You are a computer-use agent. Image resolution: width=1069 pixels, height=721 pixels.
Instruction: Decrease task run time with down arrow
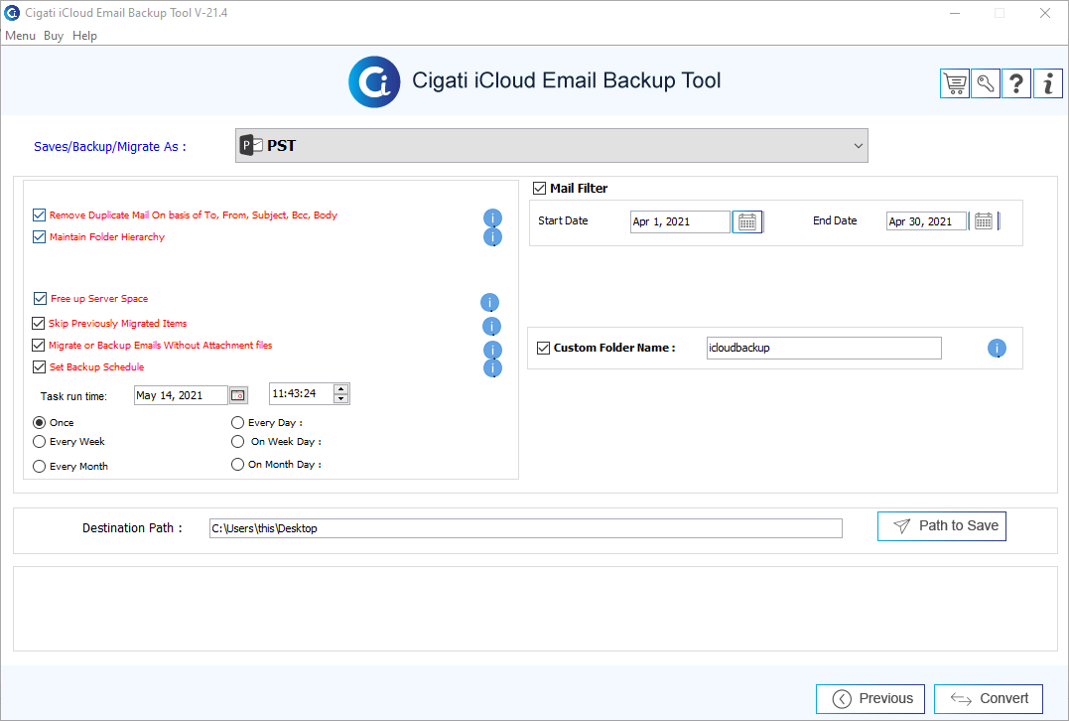pyautogui.click(x=340, y=399)
